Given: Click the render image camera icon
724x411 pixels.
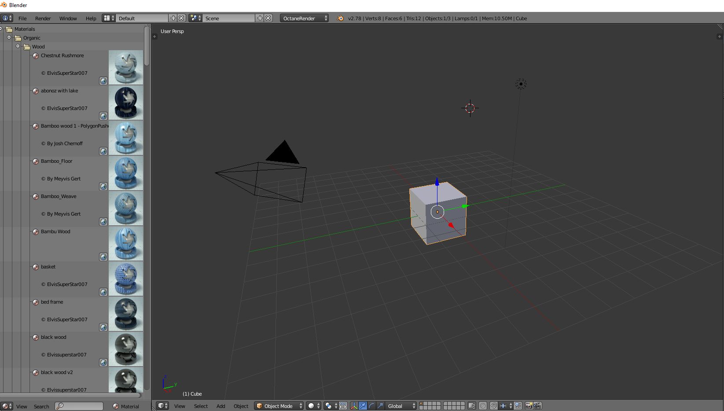Looking at the screenshot, I should point(529,406).
